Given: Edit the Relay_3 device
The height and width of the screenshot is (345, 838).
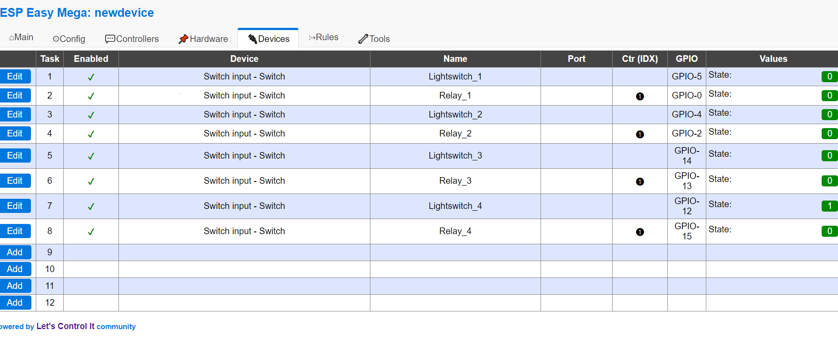Looking at the screenshot, I should click(x=15, y=181).
